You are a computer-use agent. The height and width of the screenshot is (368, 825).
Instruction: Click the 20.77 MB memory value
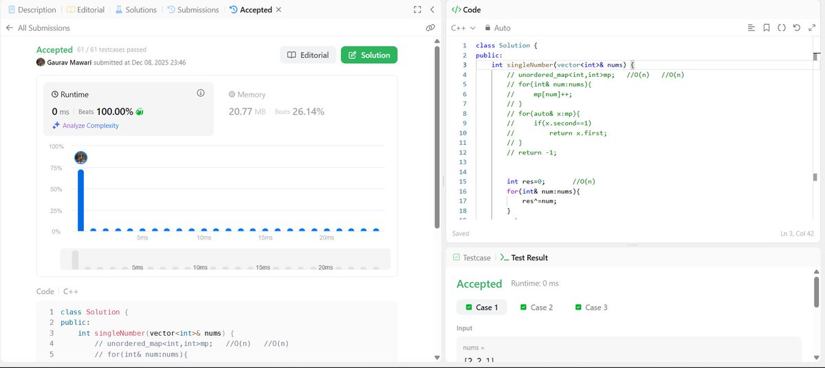click(247, 111)
